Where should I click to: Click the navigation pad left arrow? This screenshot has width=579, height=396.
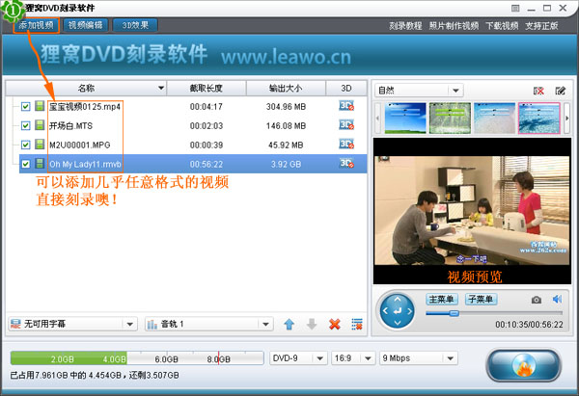coord(385,311)
